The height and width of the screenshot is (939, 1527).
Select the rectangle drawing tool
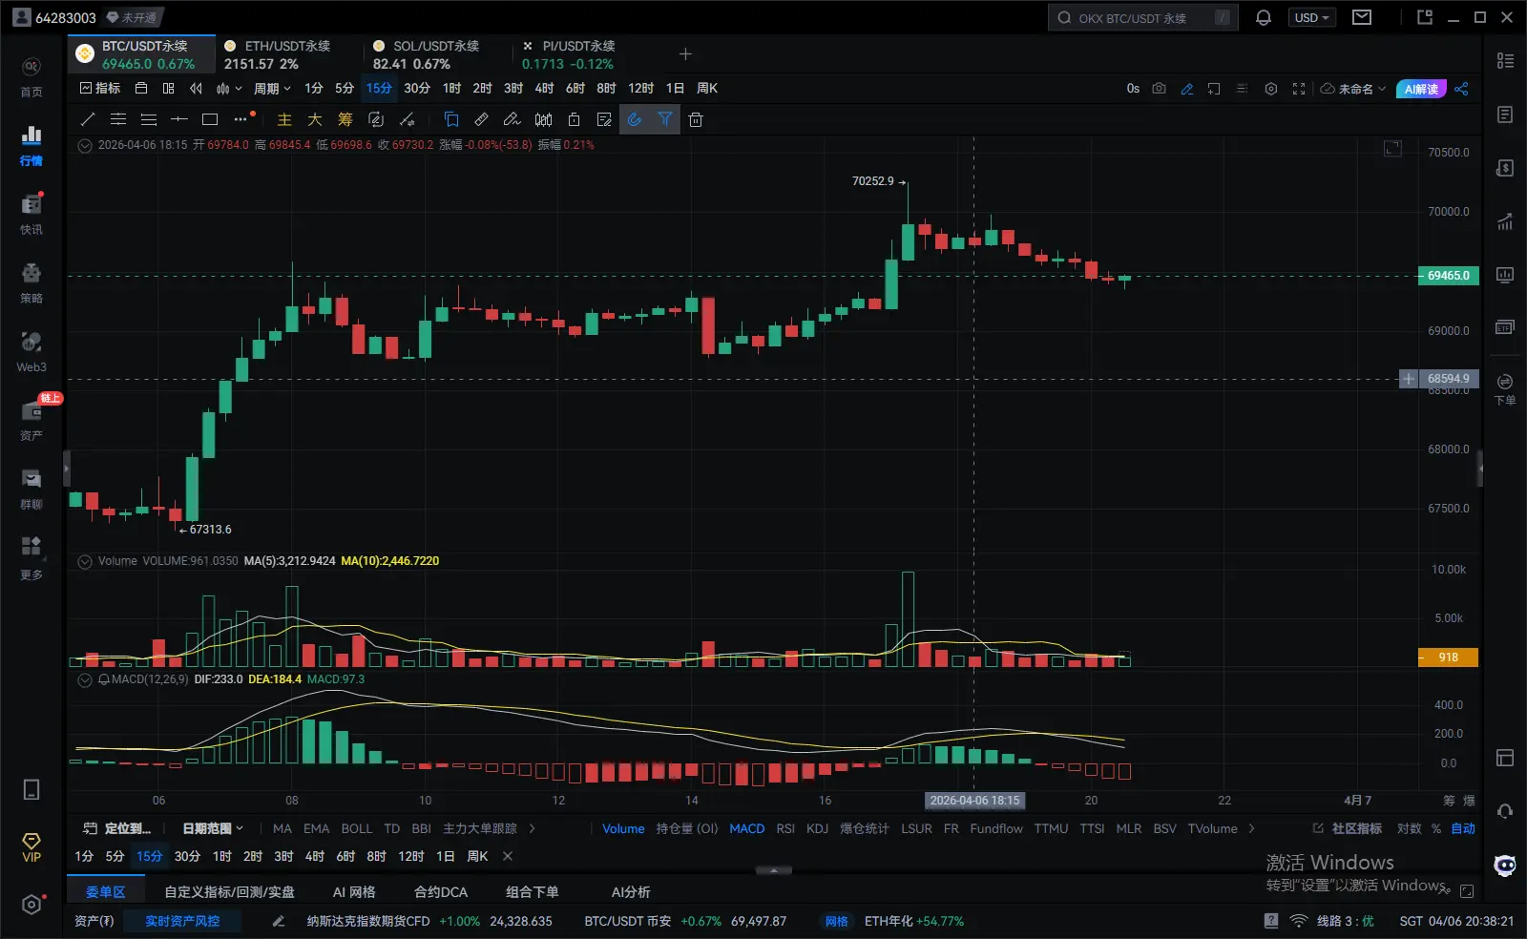pyautogui.click(x=210, y=119)
